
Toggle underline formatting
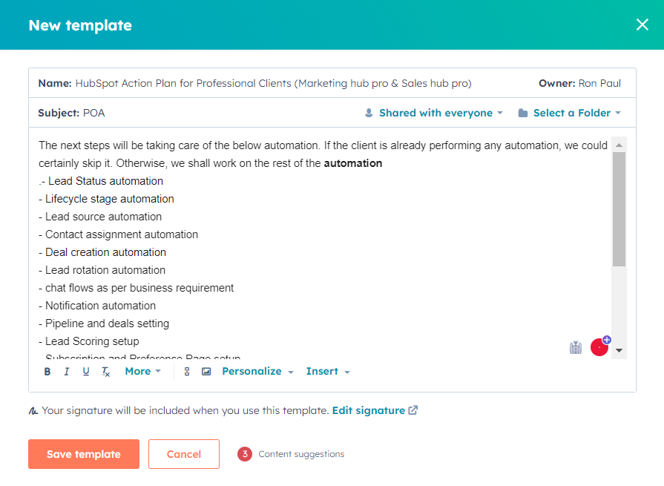[85, 371]
